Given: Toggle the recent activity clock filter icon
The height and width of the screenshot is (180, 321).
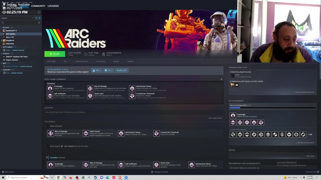Looking at the screenshot, I should pyautogui.click(x=36, y=18).
